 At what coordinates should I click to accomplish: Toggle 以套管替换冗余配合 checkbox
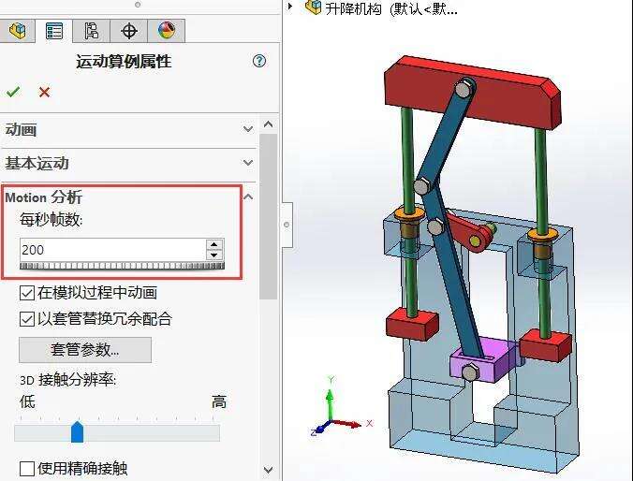pyautogui.click(x=27, y=319)
